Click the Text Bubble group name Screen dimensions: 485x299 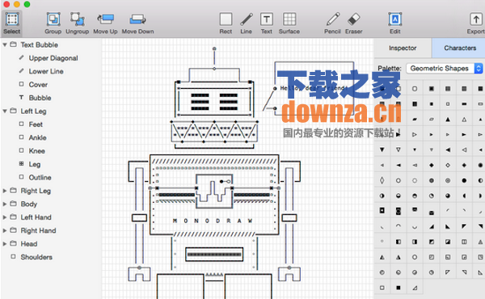click(x=40, y=44)
